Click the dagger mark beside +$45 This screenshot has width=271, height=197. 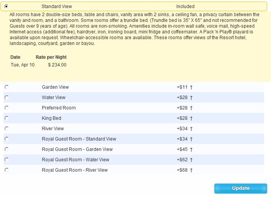(x=191, y=149)
